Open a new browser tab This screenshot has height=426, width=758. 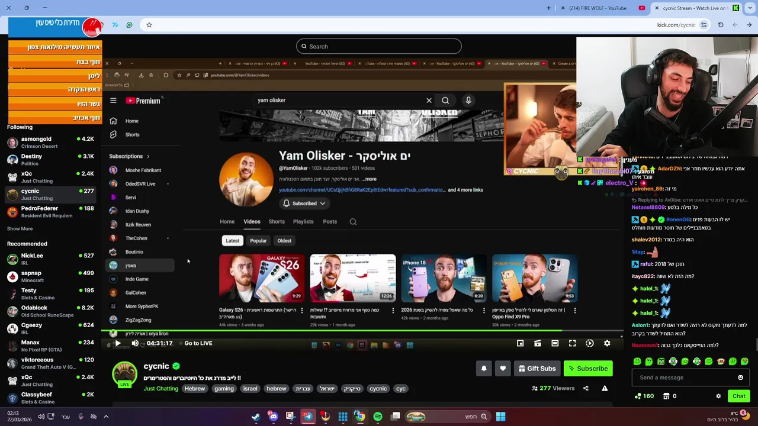[x=548, y=8]
